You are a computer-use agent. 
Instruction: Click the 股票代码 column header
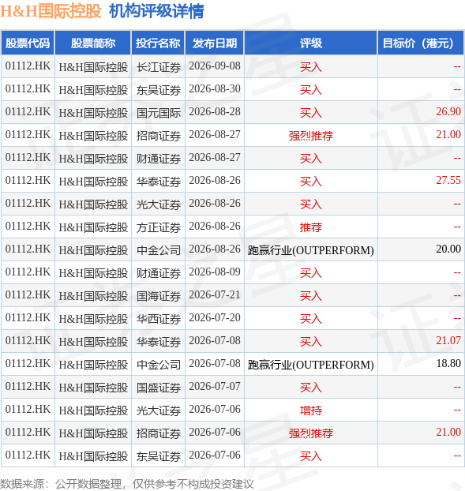pos(28,43)
